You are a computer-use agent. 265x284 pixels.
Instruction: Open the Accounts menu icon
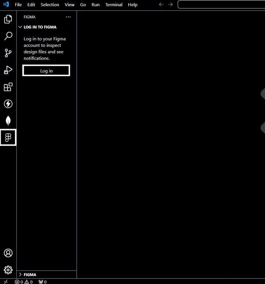pyautogui.click(x=8, y=253)
